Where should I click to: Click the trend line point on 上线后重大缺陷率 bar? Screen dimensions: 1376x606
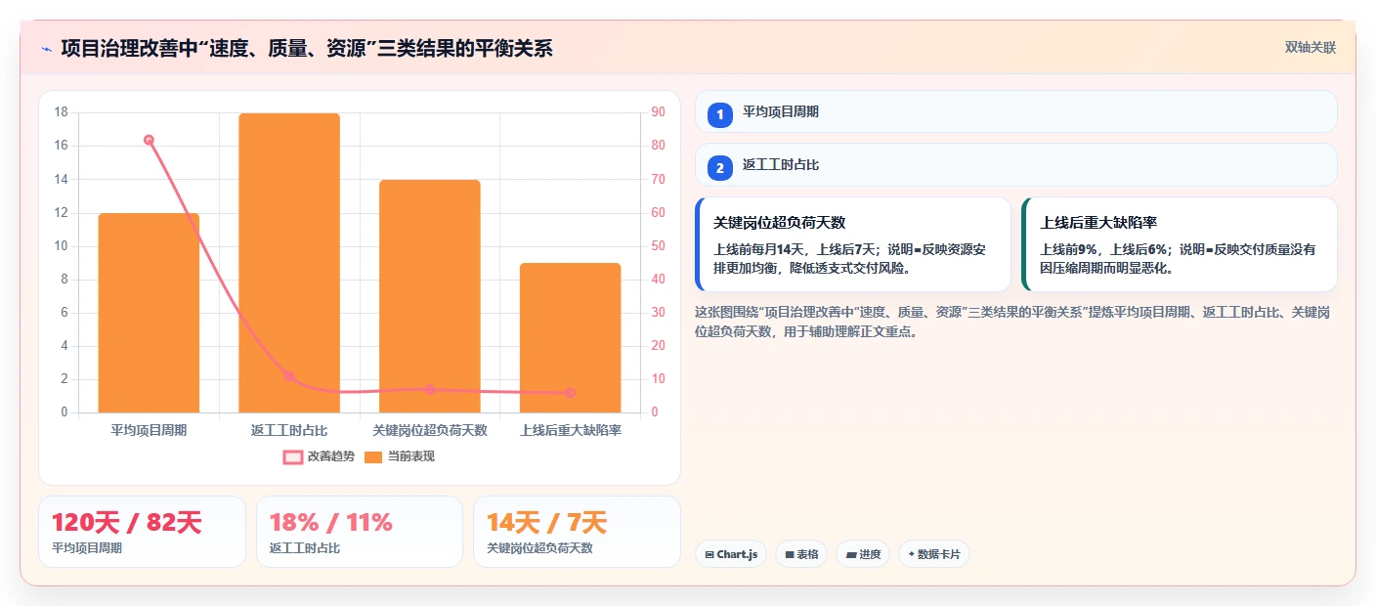click(x=570, y=392)
